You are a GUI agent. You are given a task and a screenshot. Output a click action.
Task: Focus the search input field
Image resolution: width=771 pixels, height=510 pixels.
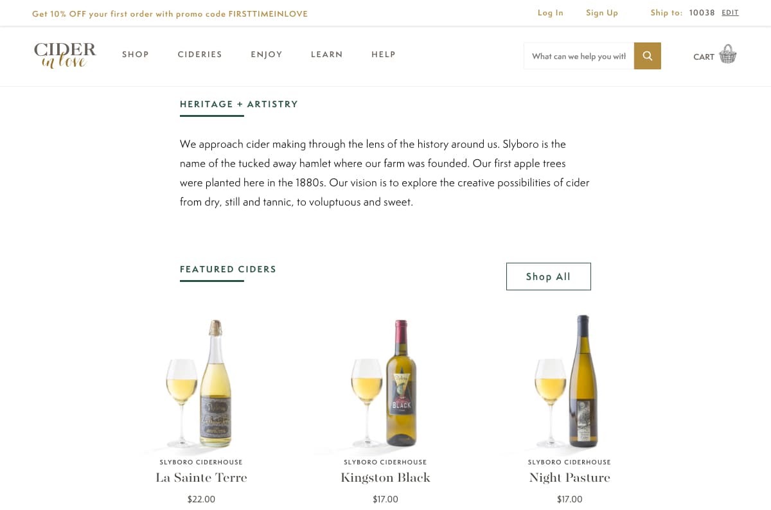click(x=578, y=56)
